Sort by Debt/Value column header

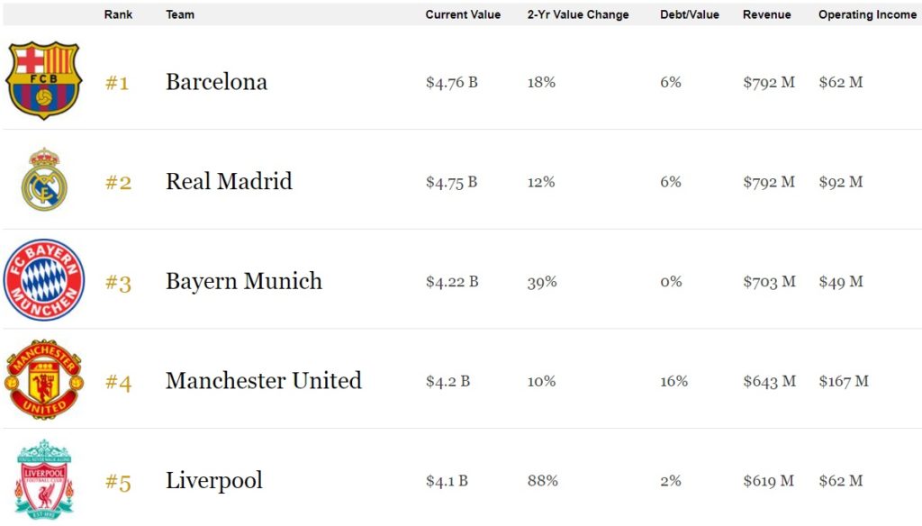(x=690, y=14)
